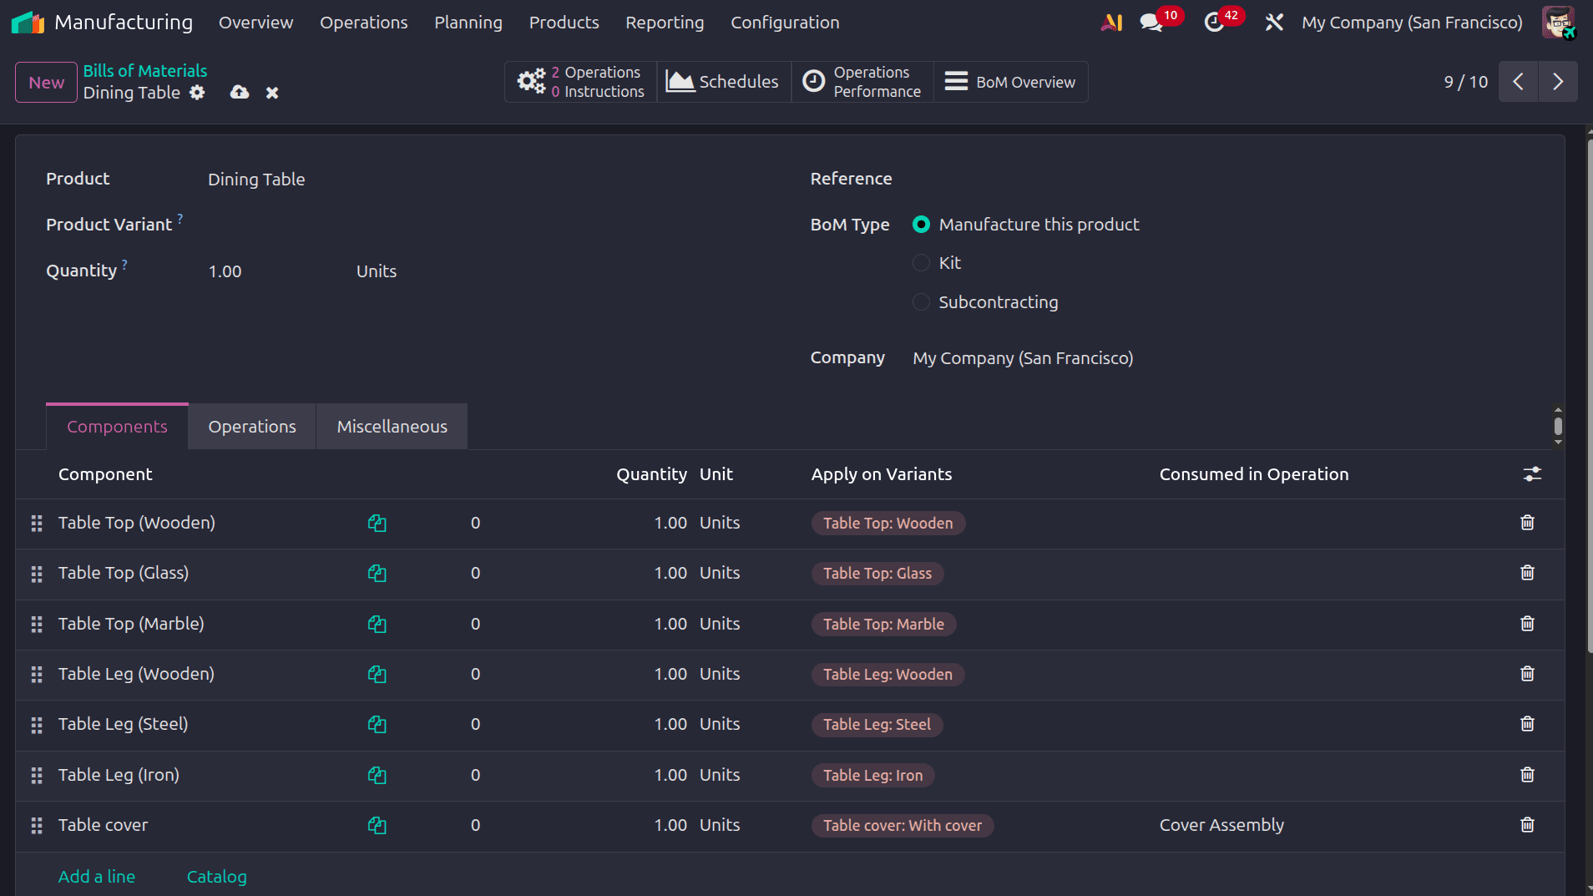Open column settings adjust icon in components table
The image size is (1593, 896).
[x=1532, y=474]
